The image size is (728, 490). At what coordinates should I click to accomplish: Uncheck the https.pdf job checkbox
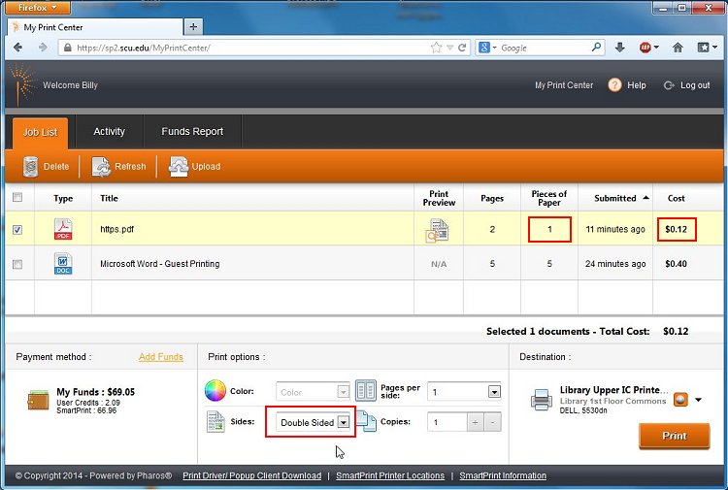coord(17,230)
